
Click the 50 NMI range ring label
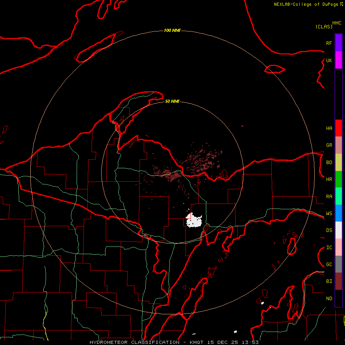tap(172, 101)
